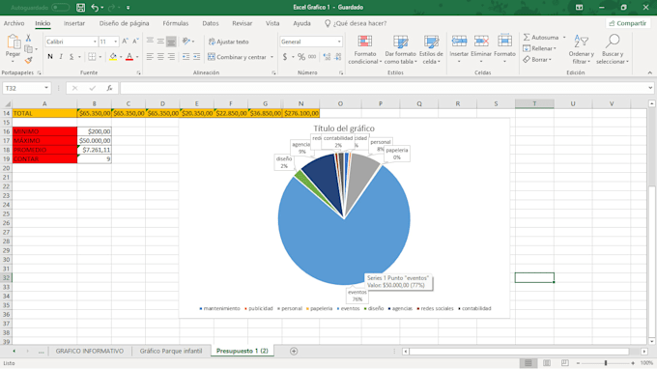Click Autosuma button
Screen dimensions: 657x369
coord(541,38)
